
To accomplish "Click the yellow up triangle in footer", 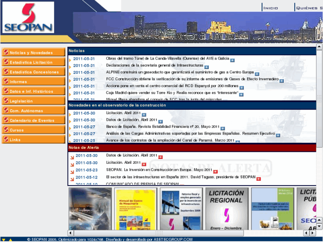I will (10, 240).
